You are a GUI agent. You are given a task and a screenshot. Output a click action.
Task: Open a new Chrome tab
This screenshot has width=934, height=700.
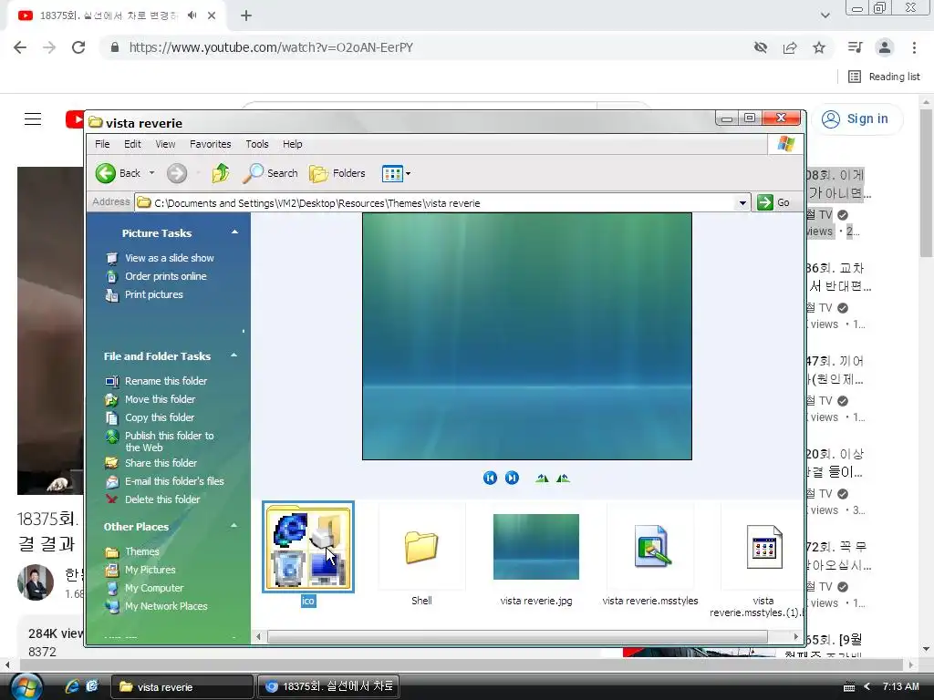tap(246, 15)
